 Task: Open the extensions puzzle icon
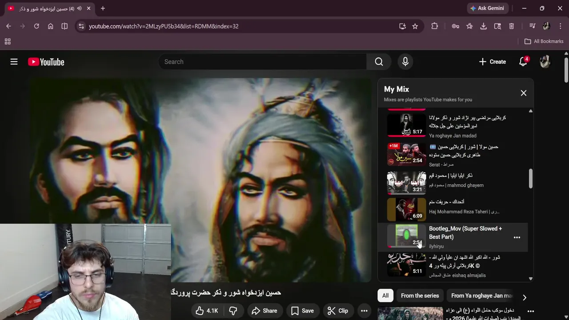tap(435, 26)
